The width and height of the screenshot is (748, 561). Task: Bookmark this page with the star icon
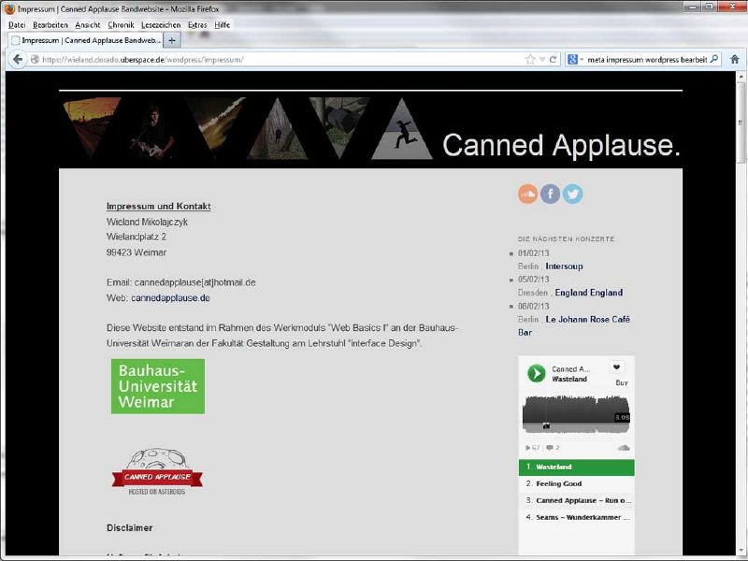[x=530, y=60]
